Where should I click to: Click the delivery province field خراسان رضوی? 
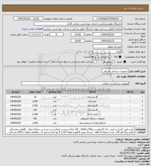pos(107,46)
